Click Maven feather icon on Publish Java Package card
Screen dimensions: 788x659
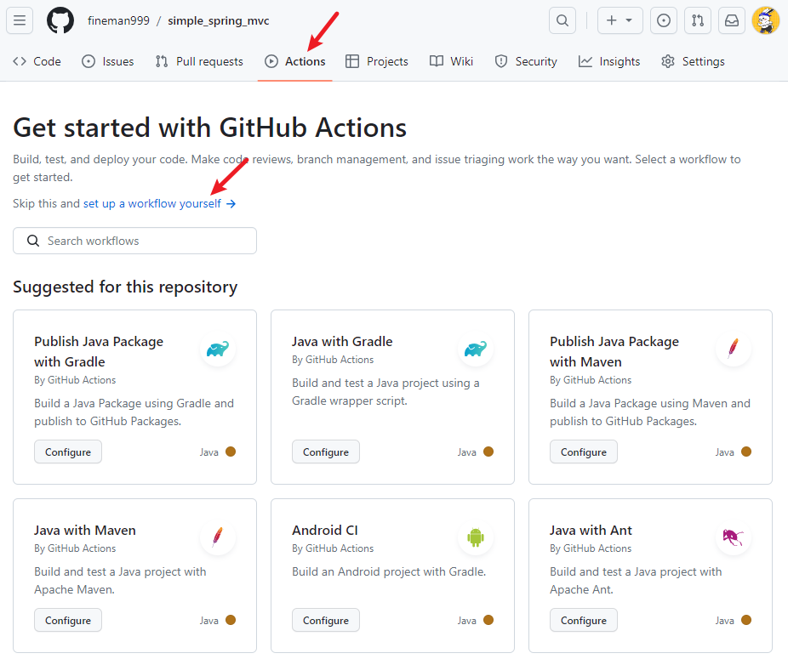[734, 348]
